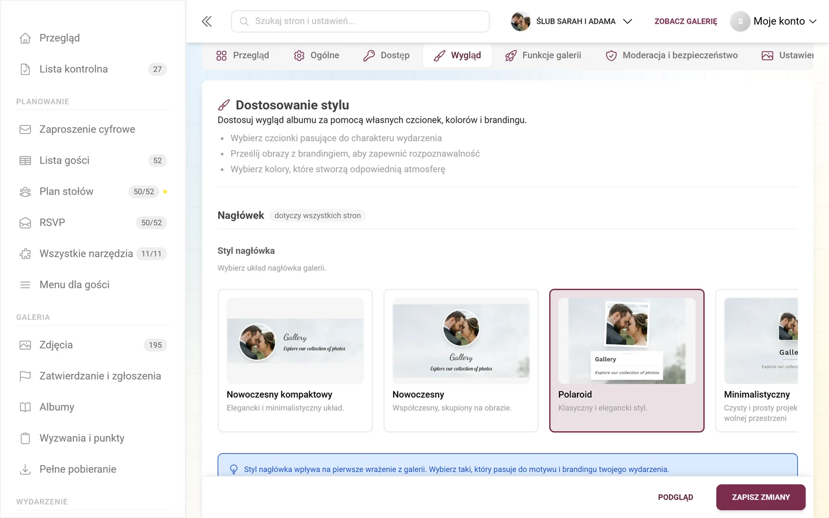Click Zatwierdzanie i zgłoszenia flag icon
Image resolution: width=829 pixels, height=518 pixels.
click(x=25, y=376)
